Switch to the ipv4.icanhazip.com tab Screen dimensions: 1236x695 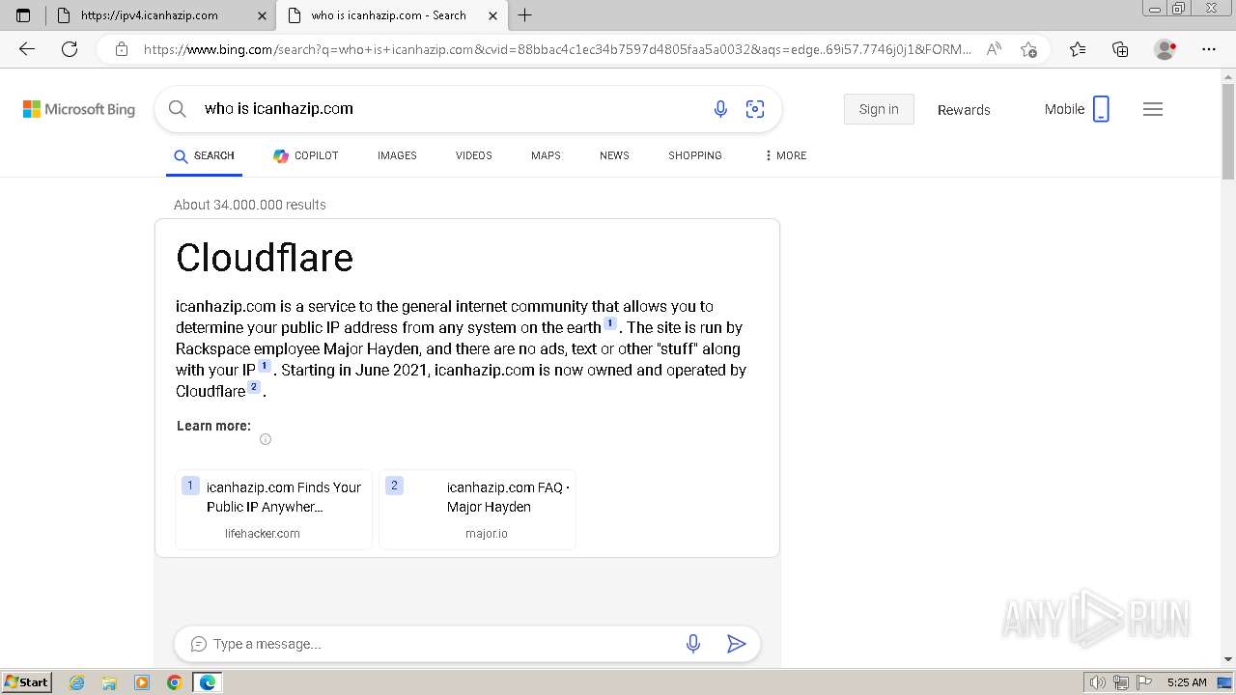click(161, 15)
